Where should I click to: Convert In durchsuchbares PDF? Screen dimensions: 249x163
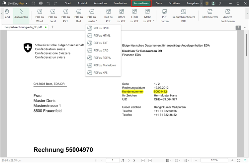coord(184,16)
